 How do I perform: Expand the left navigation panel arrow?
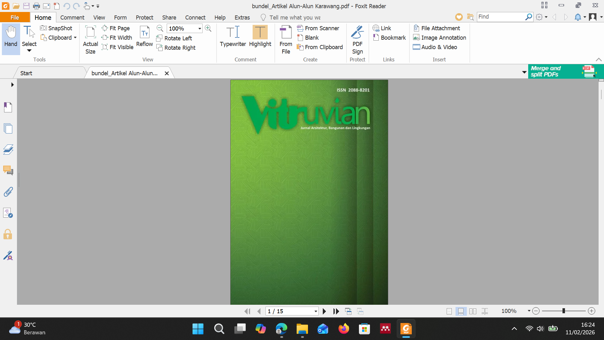pos(12,85)
